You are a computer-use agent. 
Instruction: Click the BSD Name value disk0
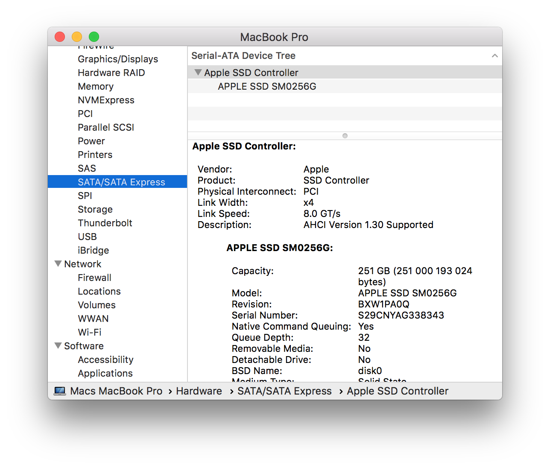[370, 371]
